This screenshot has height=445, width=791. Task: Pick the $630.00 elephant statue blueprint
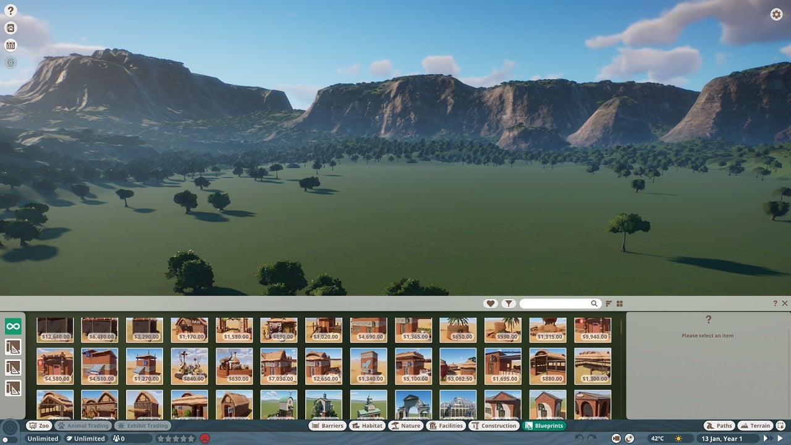234,366
